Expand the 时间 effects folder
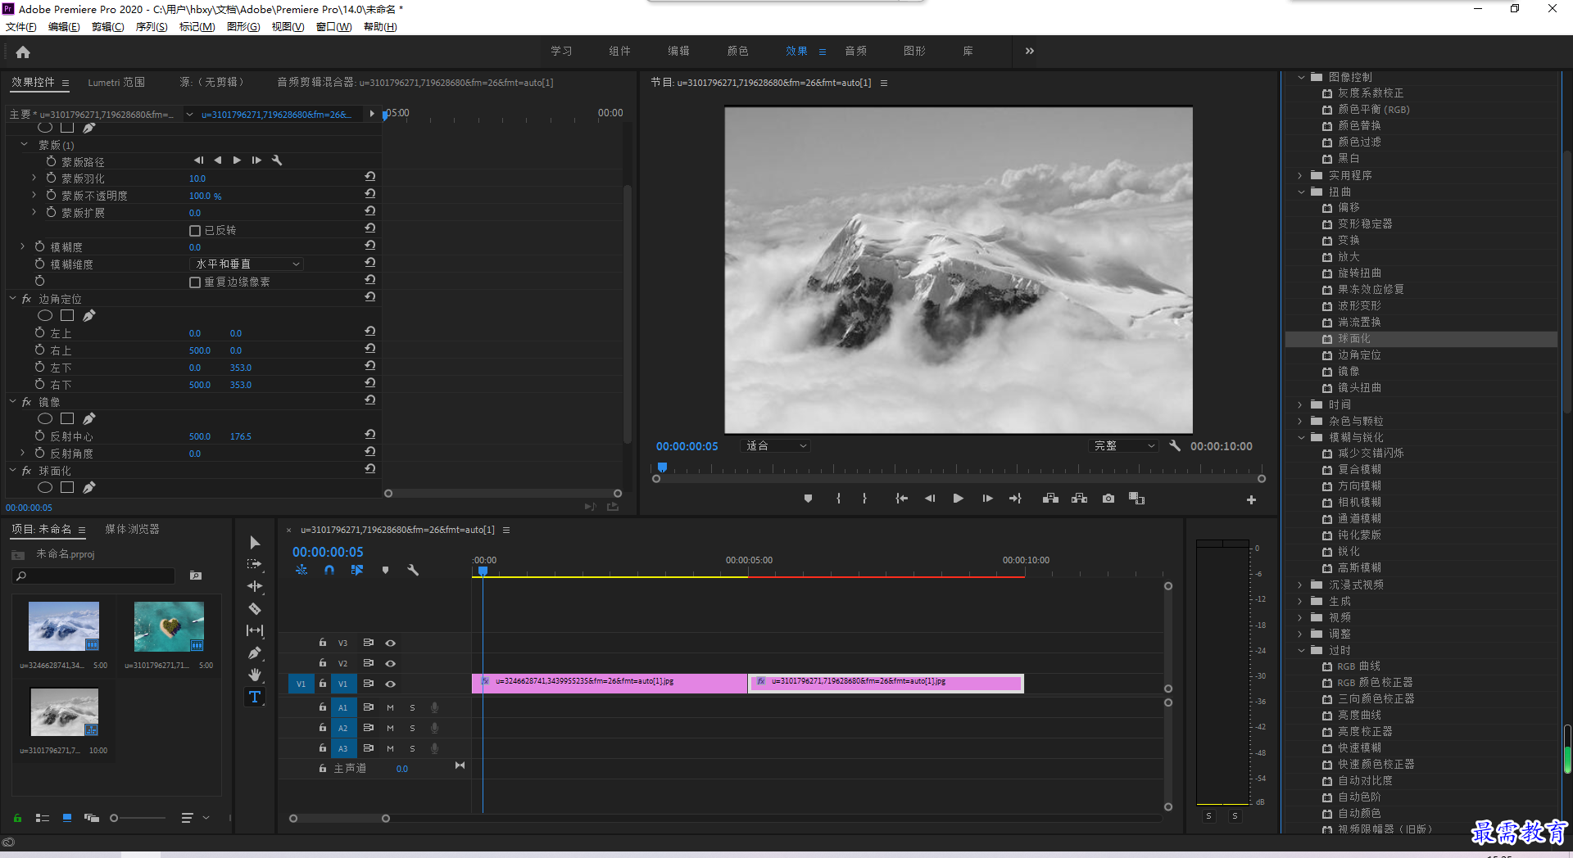 (1300, 404)
